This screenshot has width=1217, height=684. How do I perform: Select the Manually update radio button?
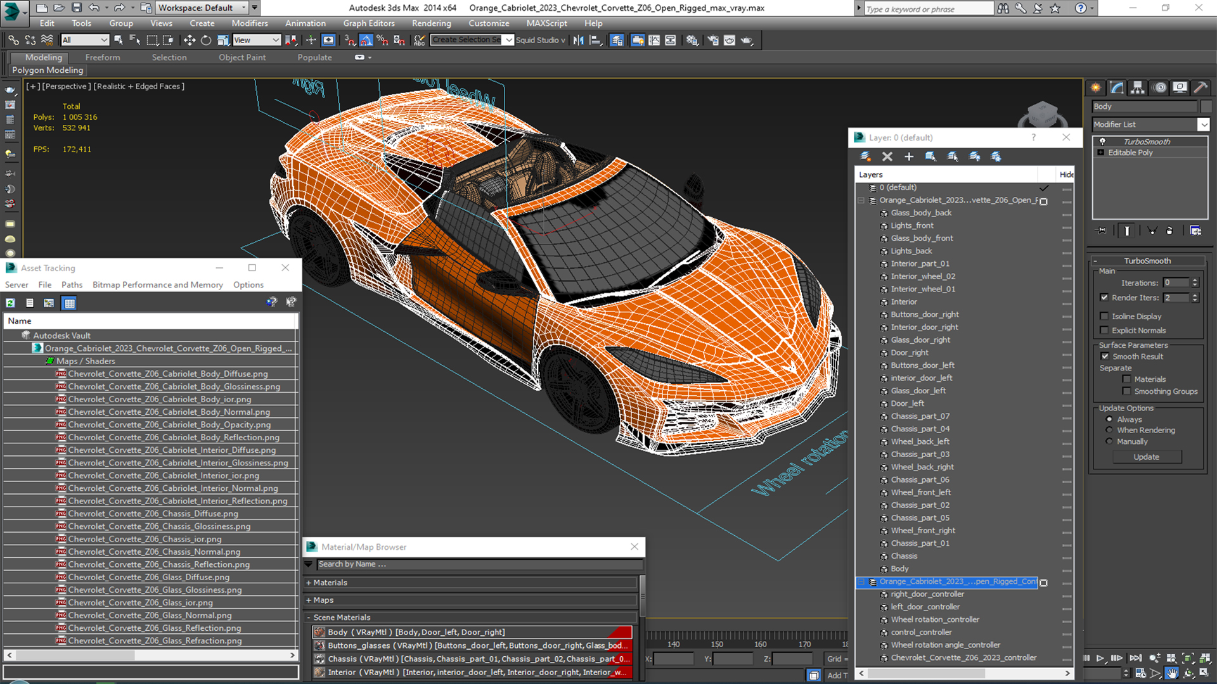click(x=1109, y=441)
